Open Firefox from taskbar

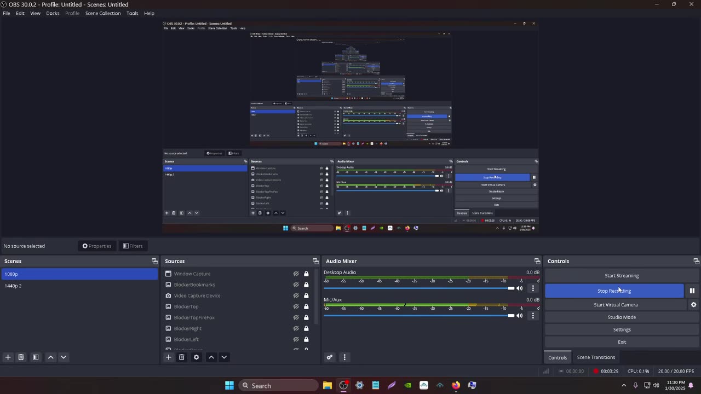pos(456,385)
